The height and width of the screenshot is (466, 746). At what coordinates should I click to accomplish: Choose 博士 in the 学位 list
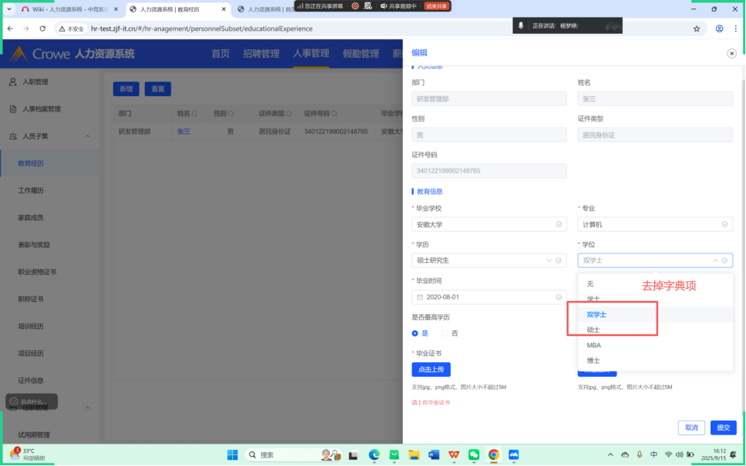655,360
